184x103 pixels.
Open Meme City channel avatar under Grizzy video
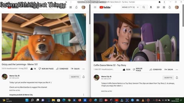tap(5, 77)
